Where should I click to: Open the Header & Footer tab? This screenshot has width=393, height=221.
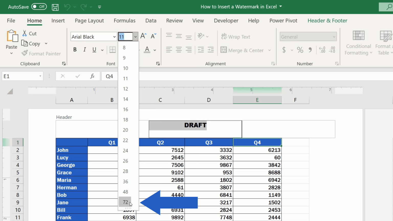327,20
